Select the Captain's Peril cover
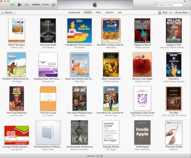This screenshot has width=191, height=158. click(x=174, y=31)
